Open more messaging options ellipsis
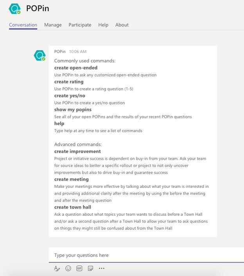244x276 pixels. (102, 269)
